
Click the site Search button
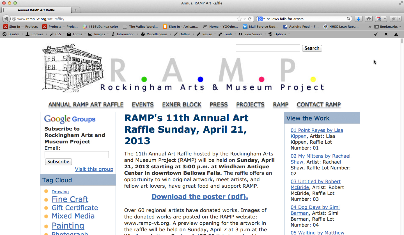pyautogui.click(x=312, y=48)
